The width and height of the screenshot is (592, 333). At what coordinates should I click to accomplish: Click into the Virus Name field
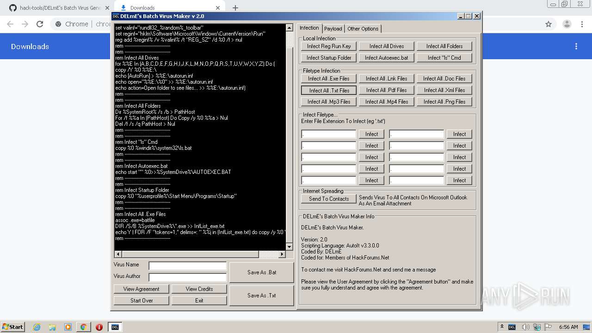(x=187, y=265)
